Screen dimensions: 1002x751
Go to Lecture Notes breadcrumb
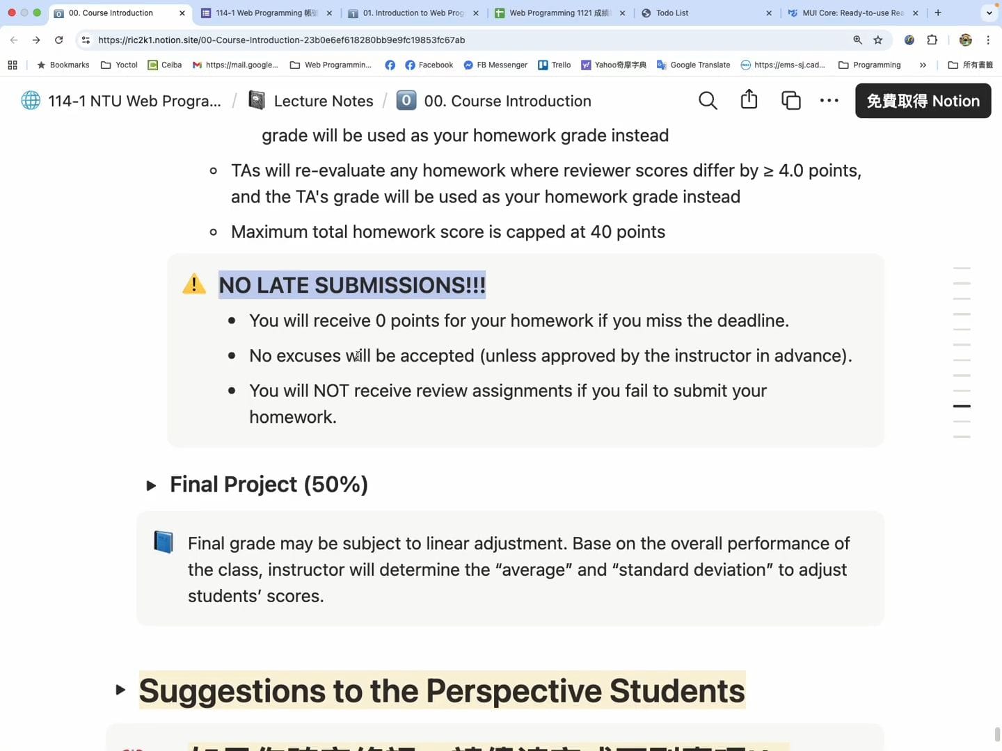click(323, 101)
